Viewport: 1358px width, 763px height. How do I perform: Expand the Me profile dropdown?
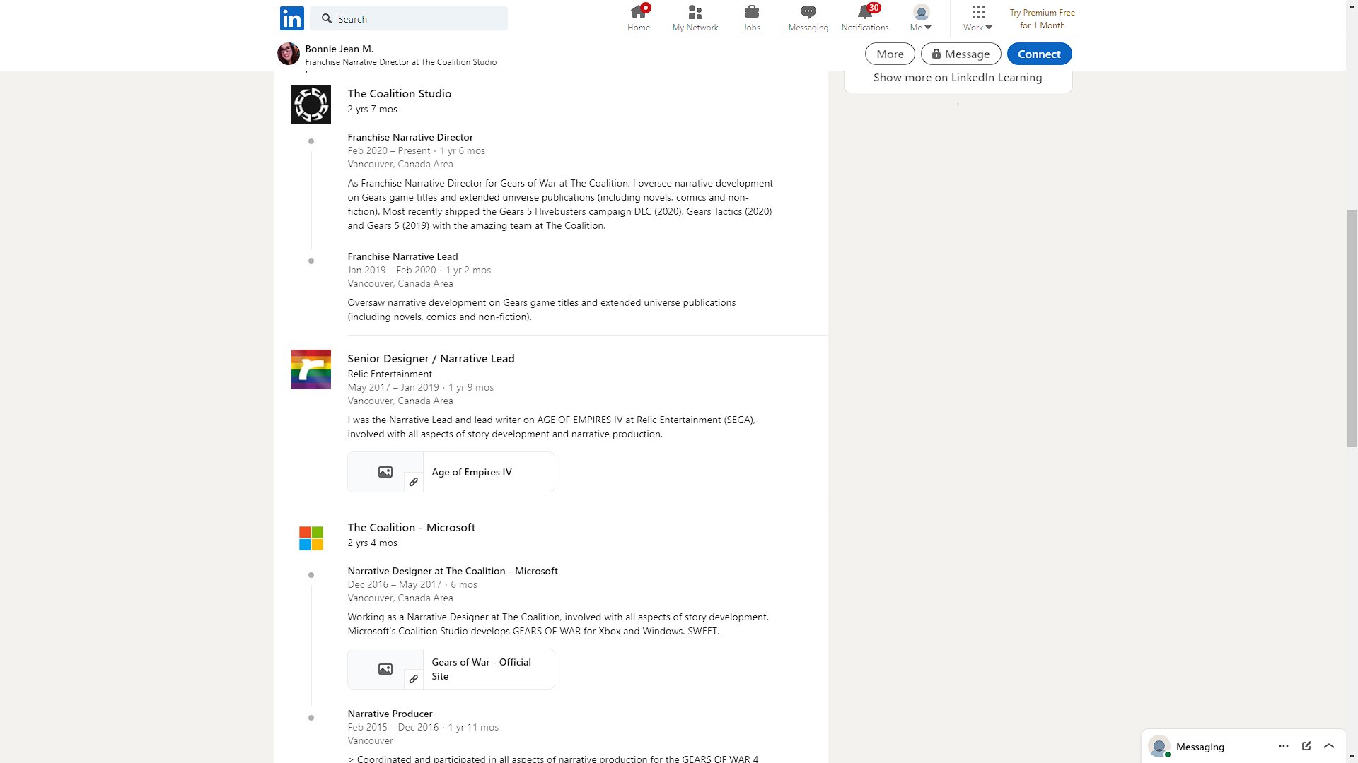tap(921, 18)
